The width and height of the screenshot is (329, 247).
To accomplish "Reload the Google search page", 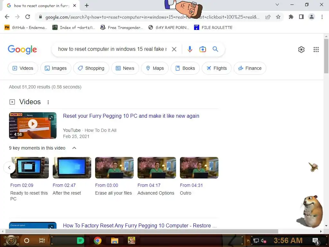I will 28,17.
